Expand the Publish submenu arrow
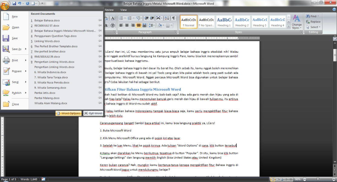 click(26, 93)
